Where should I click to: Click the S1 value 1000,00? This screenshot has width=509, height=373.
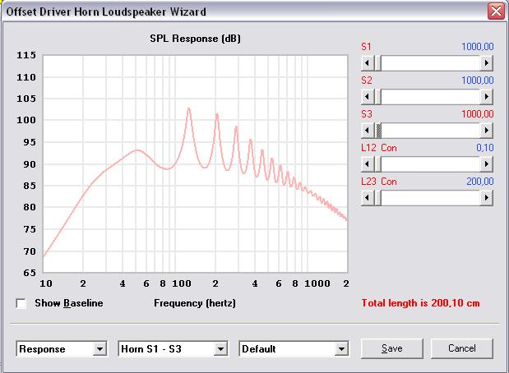point(478,47)
